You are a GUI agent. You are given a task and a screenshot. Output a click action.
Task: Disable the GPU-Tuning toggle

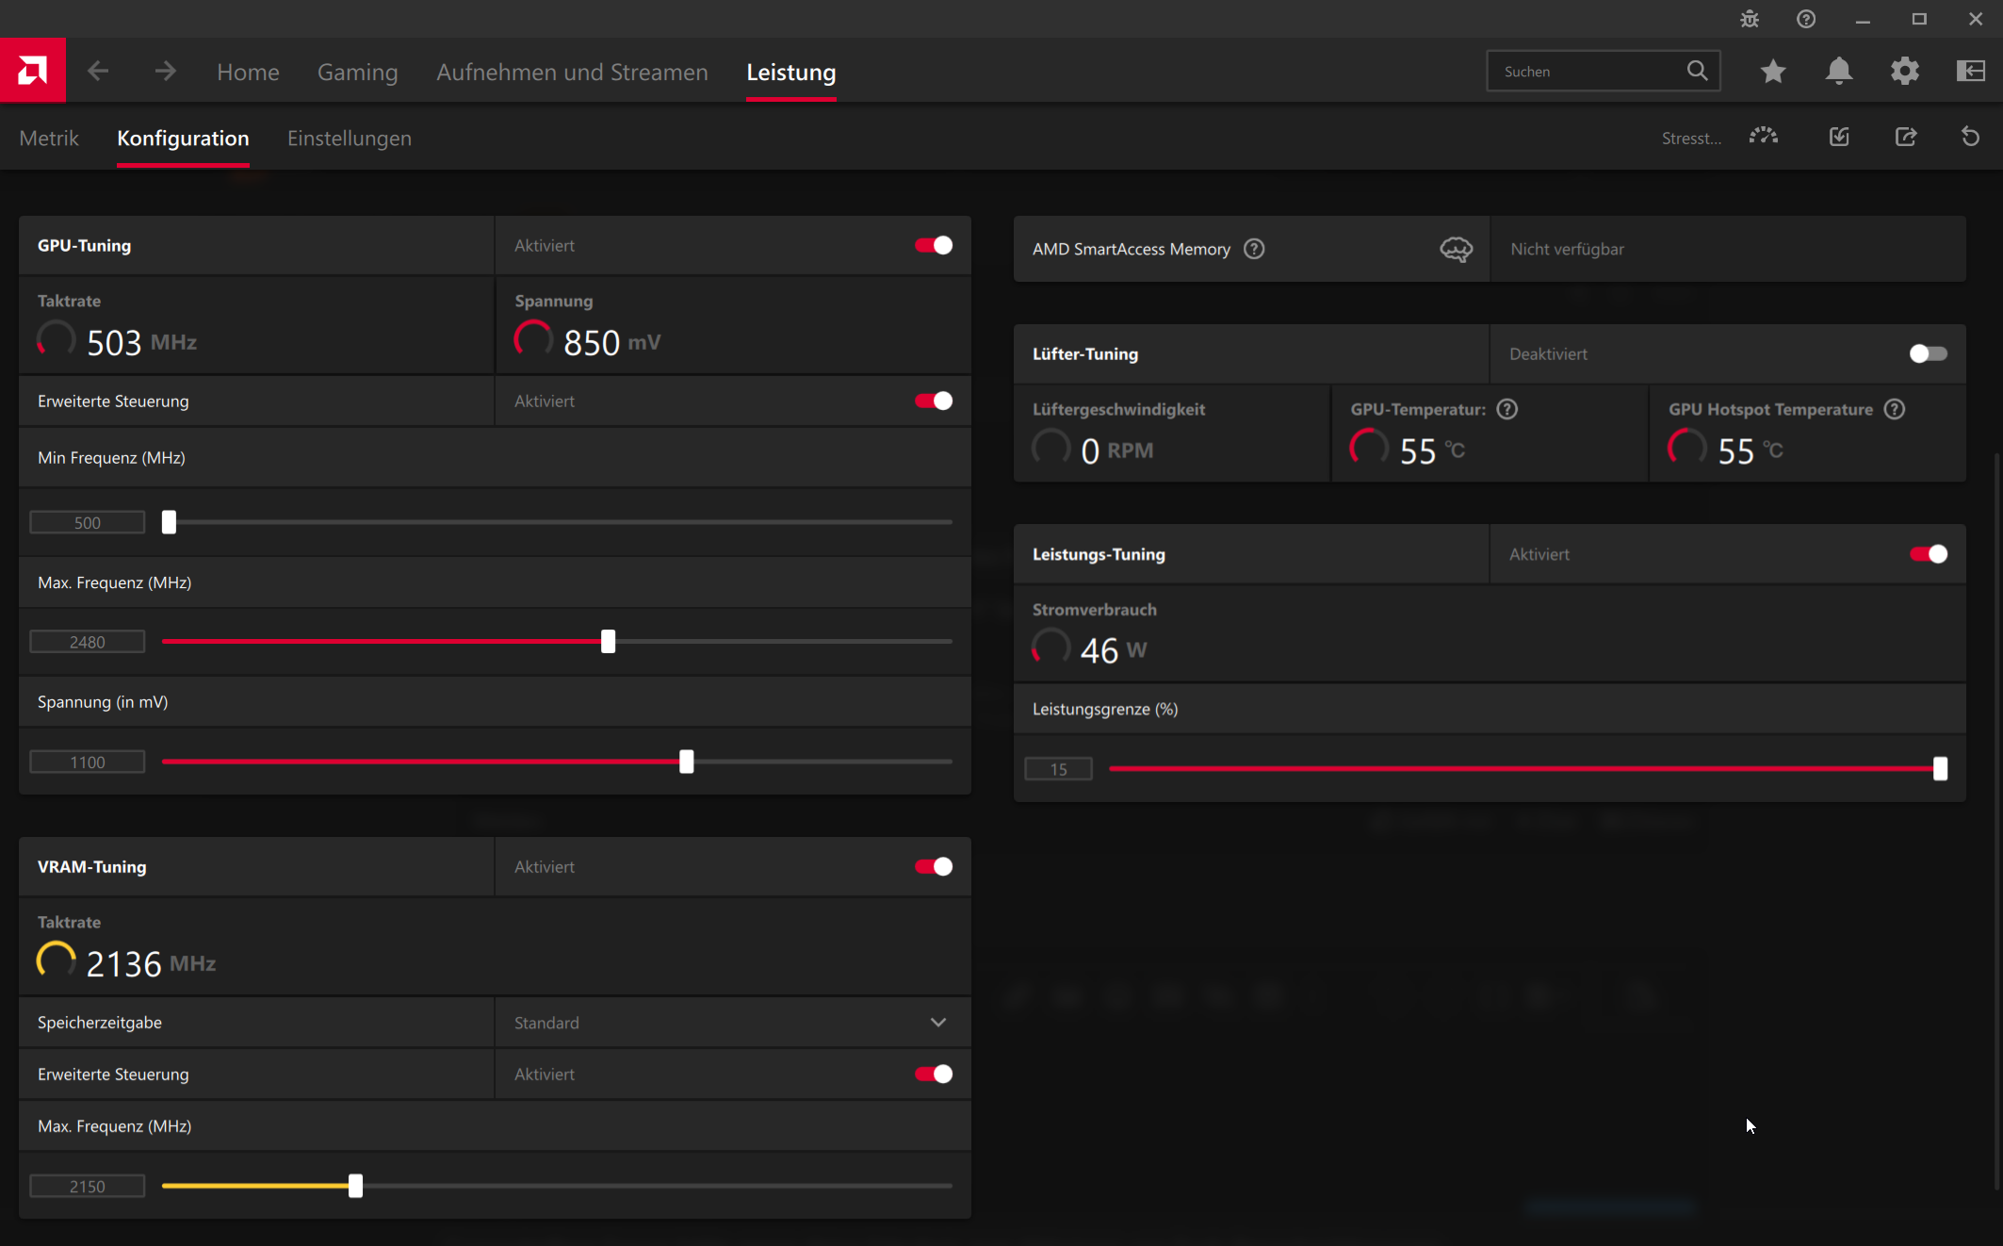pyautogui.click(x=933, y=245)
